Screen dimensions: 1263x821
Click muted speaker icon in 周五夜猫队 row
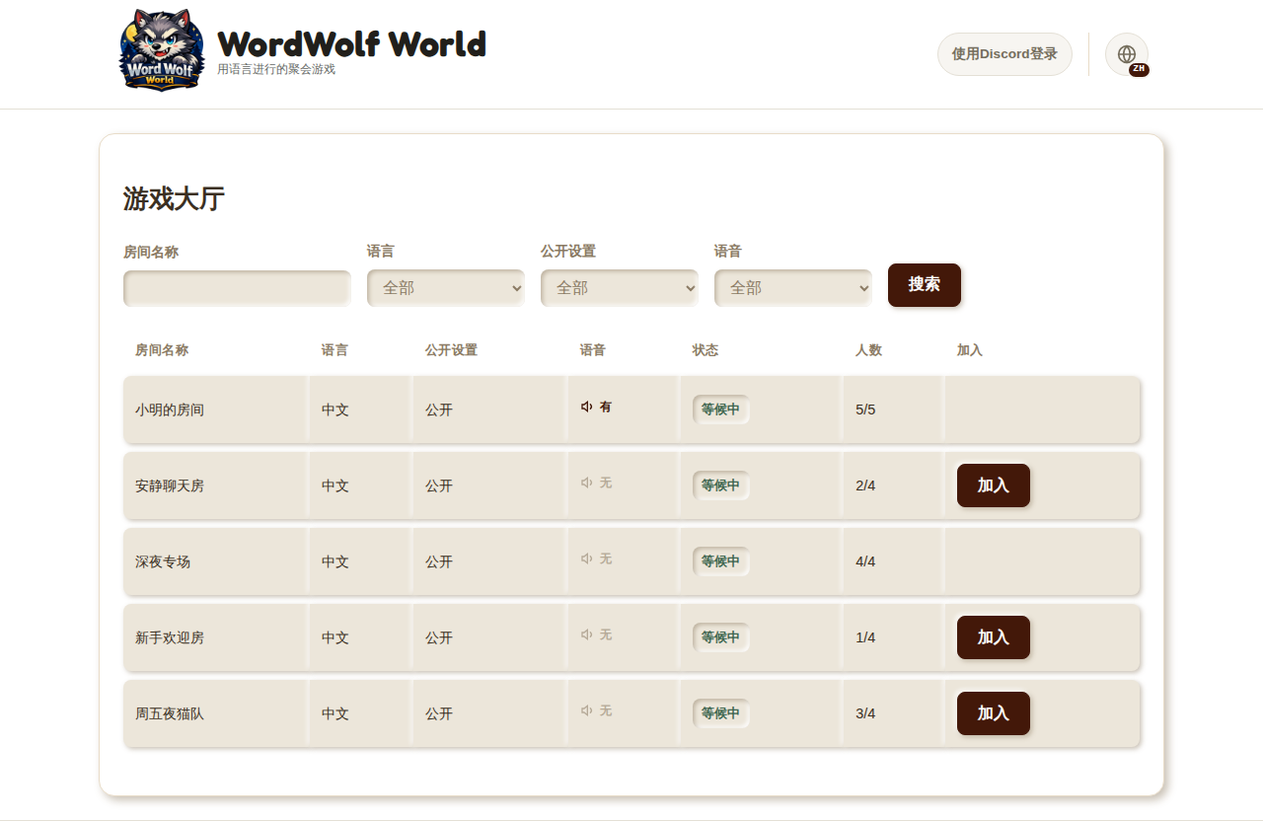(586, 710)
